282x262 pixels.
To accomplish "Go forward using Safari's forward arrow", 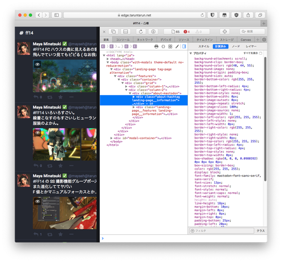I will coord(46,15).
